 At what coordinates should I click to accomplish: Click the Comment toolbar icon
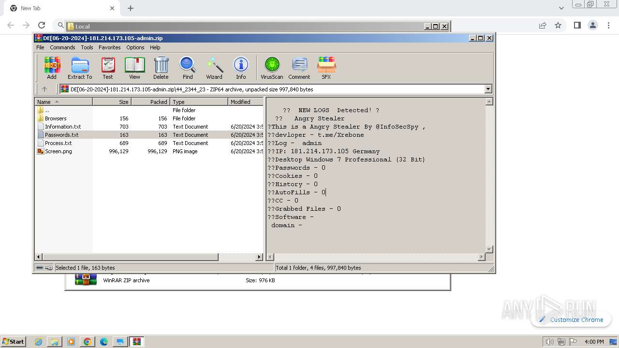coord(299,68)
